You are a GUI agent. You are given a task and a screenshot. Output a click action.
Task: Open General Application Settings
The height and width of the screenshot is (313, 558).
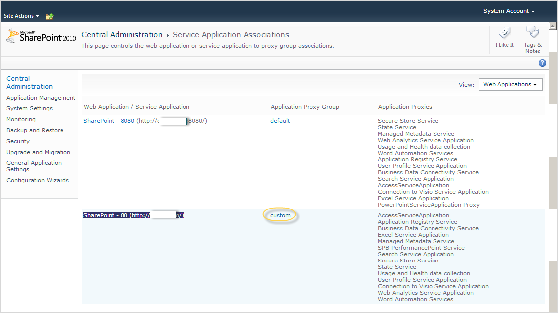34,166
